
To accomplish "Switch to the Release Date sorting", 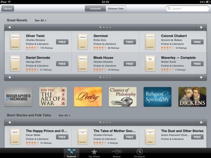I will 116,9.
